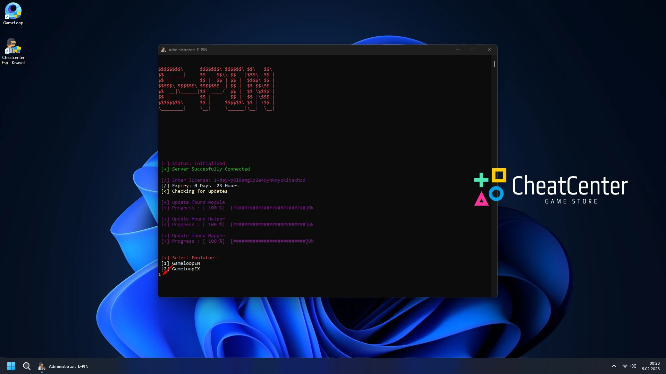Click the CheatCenter Game Store logo
The image size is (666, 374).
pyautogui.click(x=551, y=187)
